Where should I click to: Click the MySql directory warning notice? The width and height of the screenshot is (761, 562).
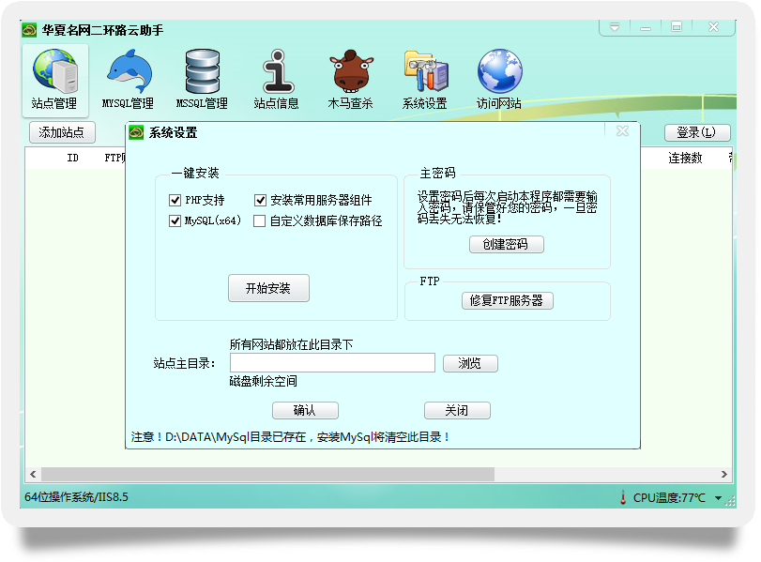(x=290, y=437)
